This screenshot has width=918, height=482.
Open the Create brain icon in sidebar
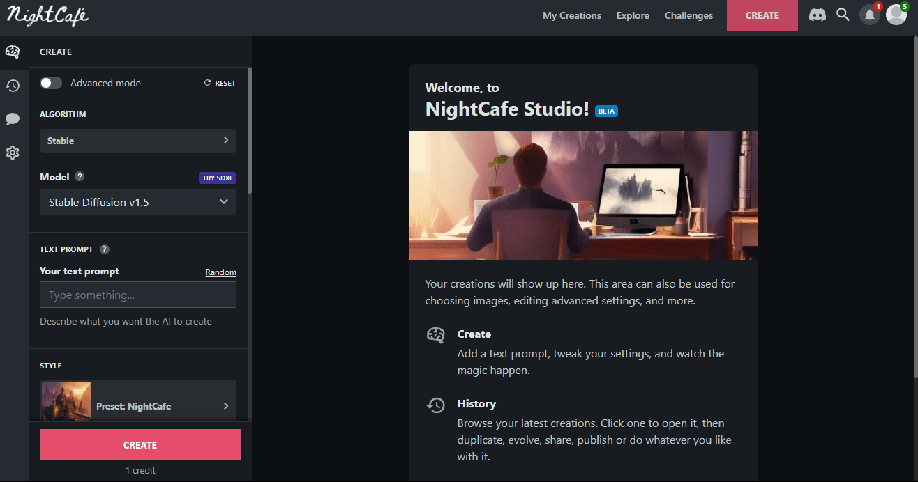pyautogui.click(x=13, y=52)
